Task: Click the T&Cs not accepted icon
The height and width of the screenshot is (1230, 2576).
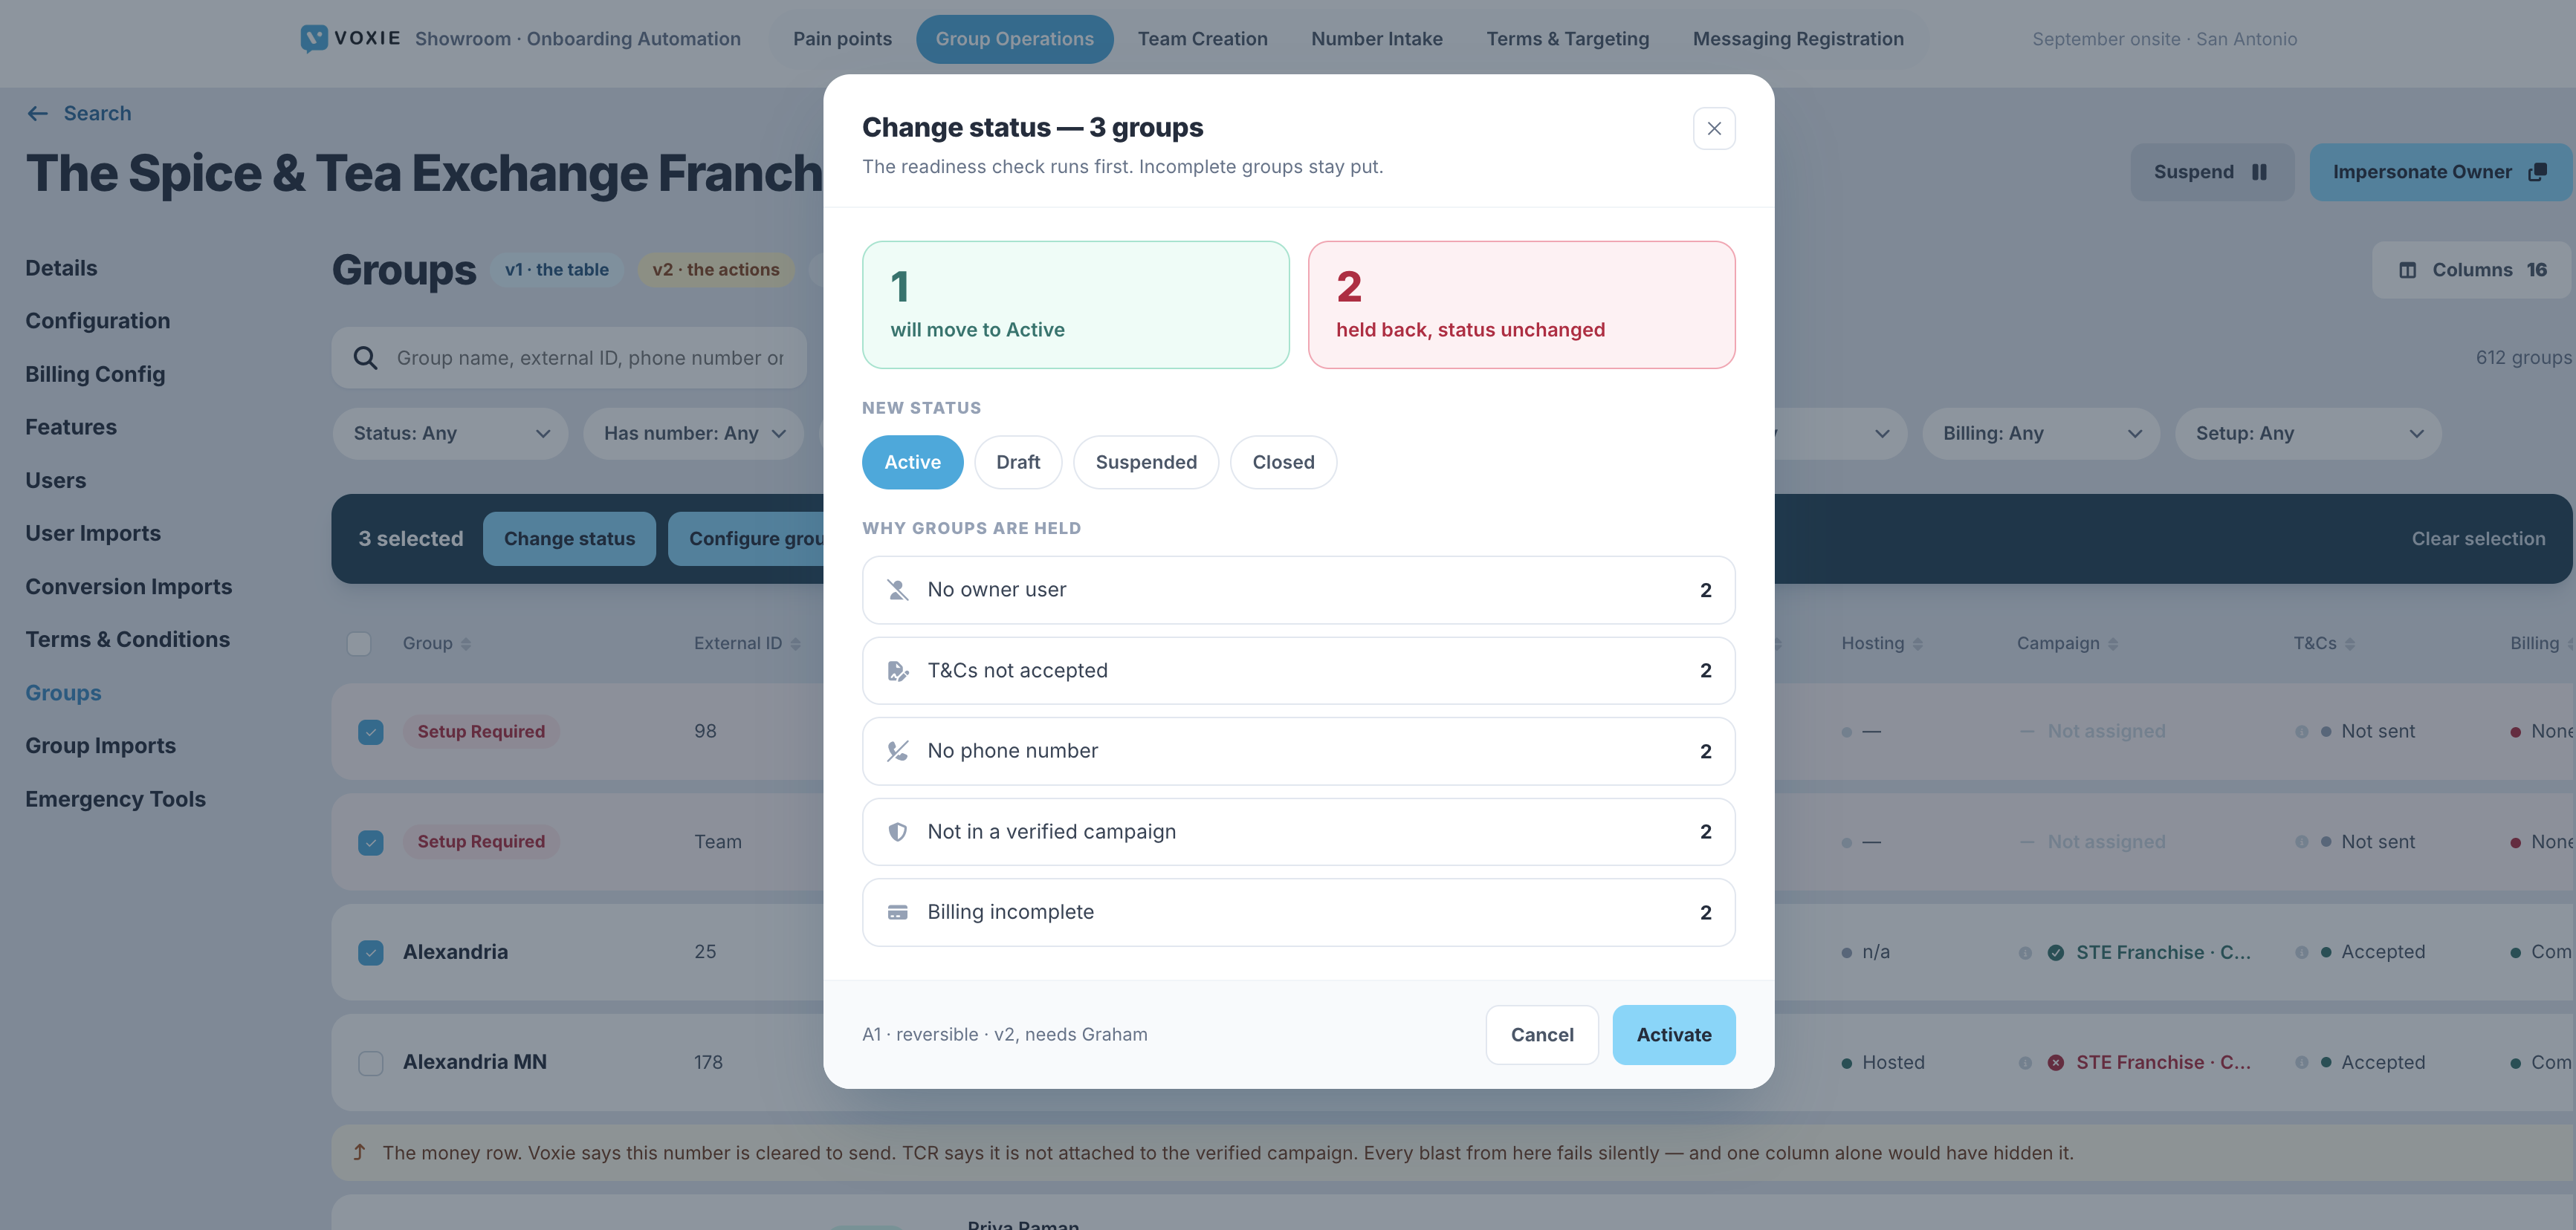Action: click(898, 671)
